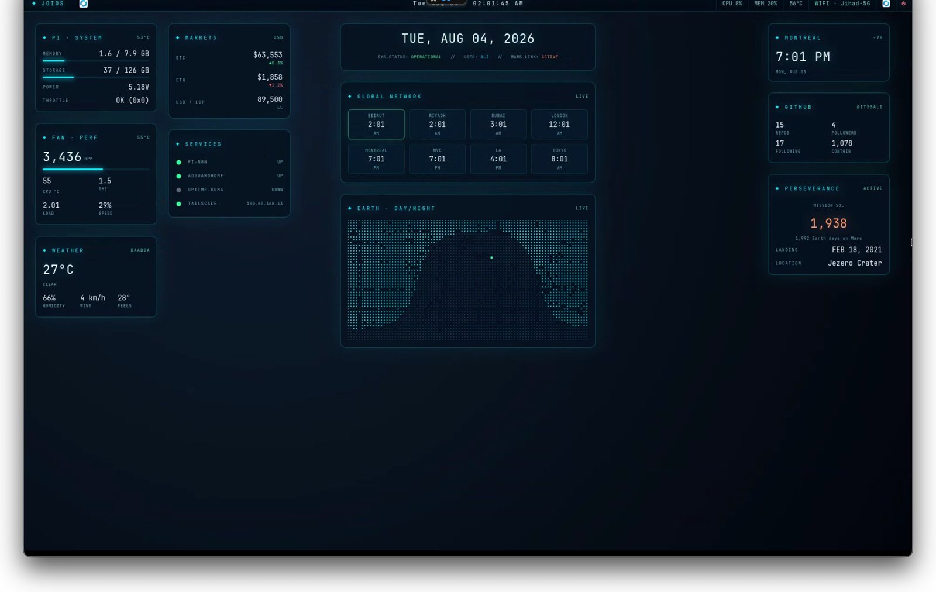Viewport: 936px width, 592px height.
Task: Click the 1,078 contrib count in GitHub
Action: coord(842,143)
